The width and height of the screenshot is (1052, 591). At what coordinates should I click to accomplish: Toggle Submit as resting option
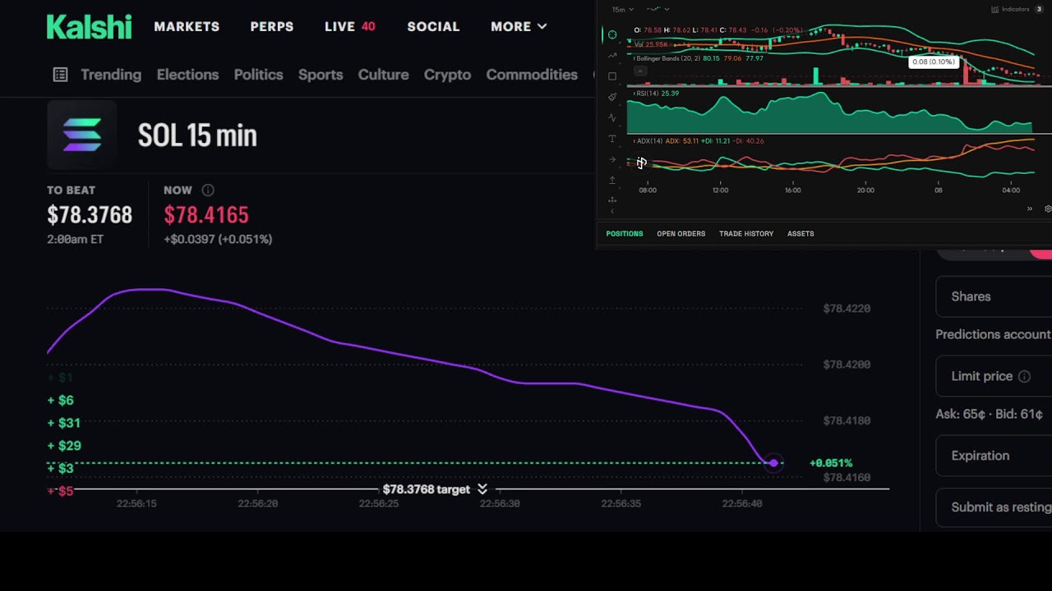click(994, 507)
